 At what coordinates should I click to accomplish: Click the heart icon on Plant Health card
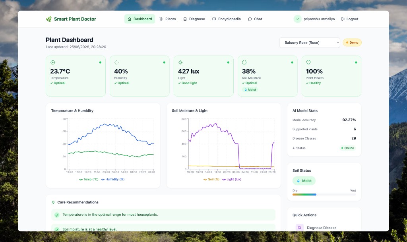(x=308, y=62)
